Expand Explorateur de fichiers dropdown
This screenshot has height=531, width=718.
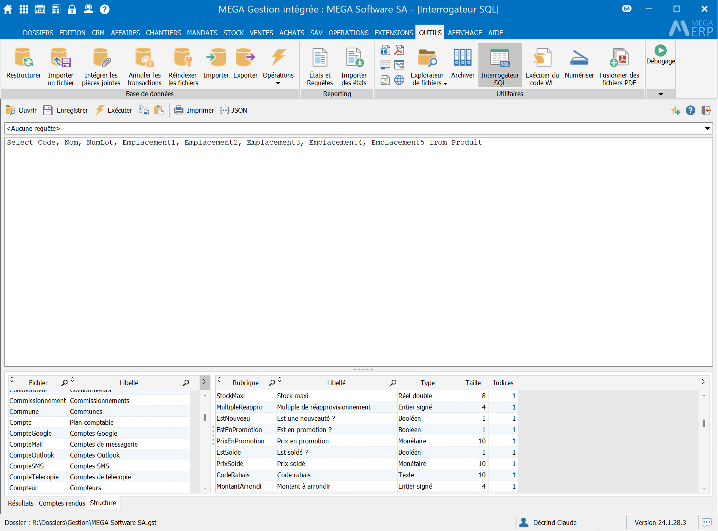coord(445,84)
